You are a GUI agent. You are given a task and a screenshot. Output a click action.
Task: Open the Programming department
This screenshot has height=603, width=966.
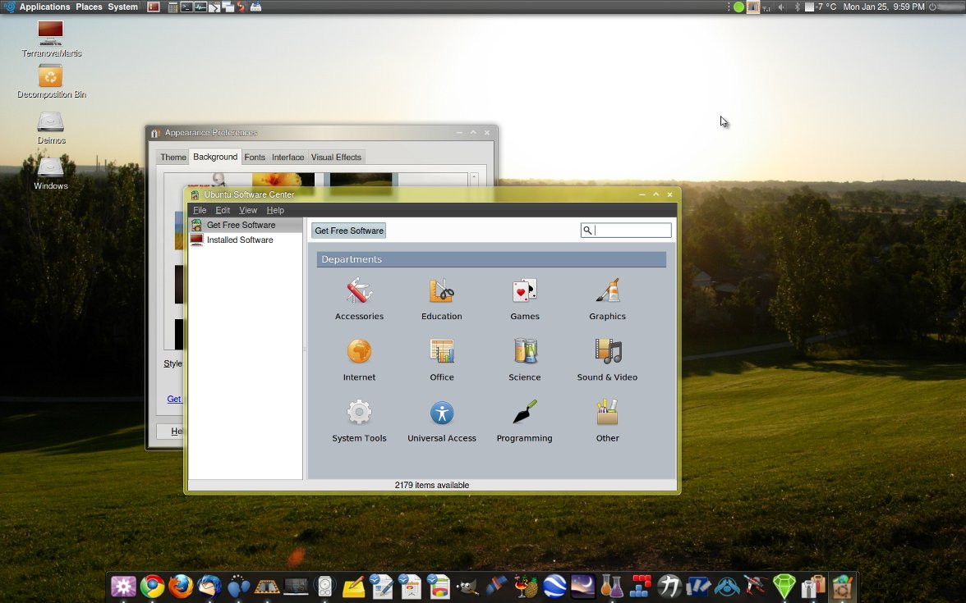coord(524,421)
